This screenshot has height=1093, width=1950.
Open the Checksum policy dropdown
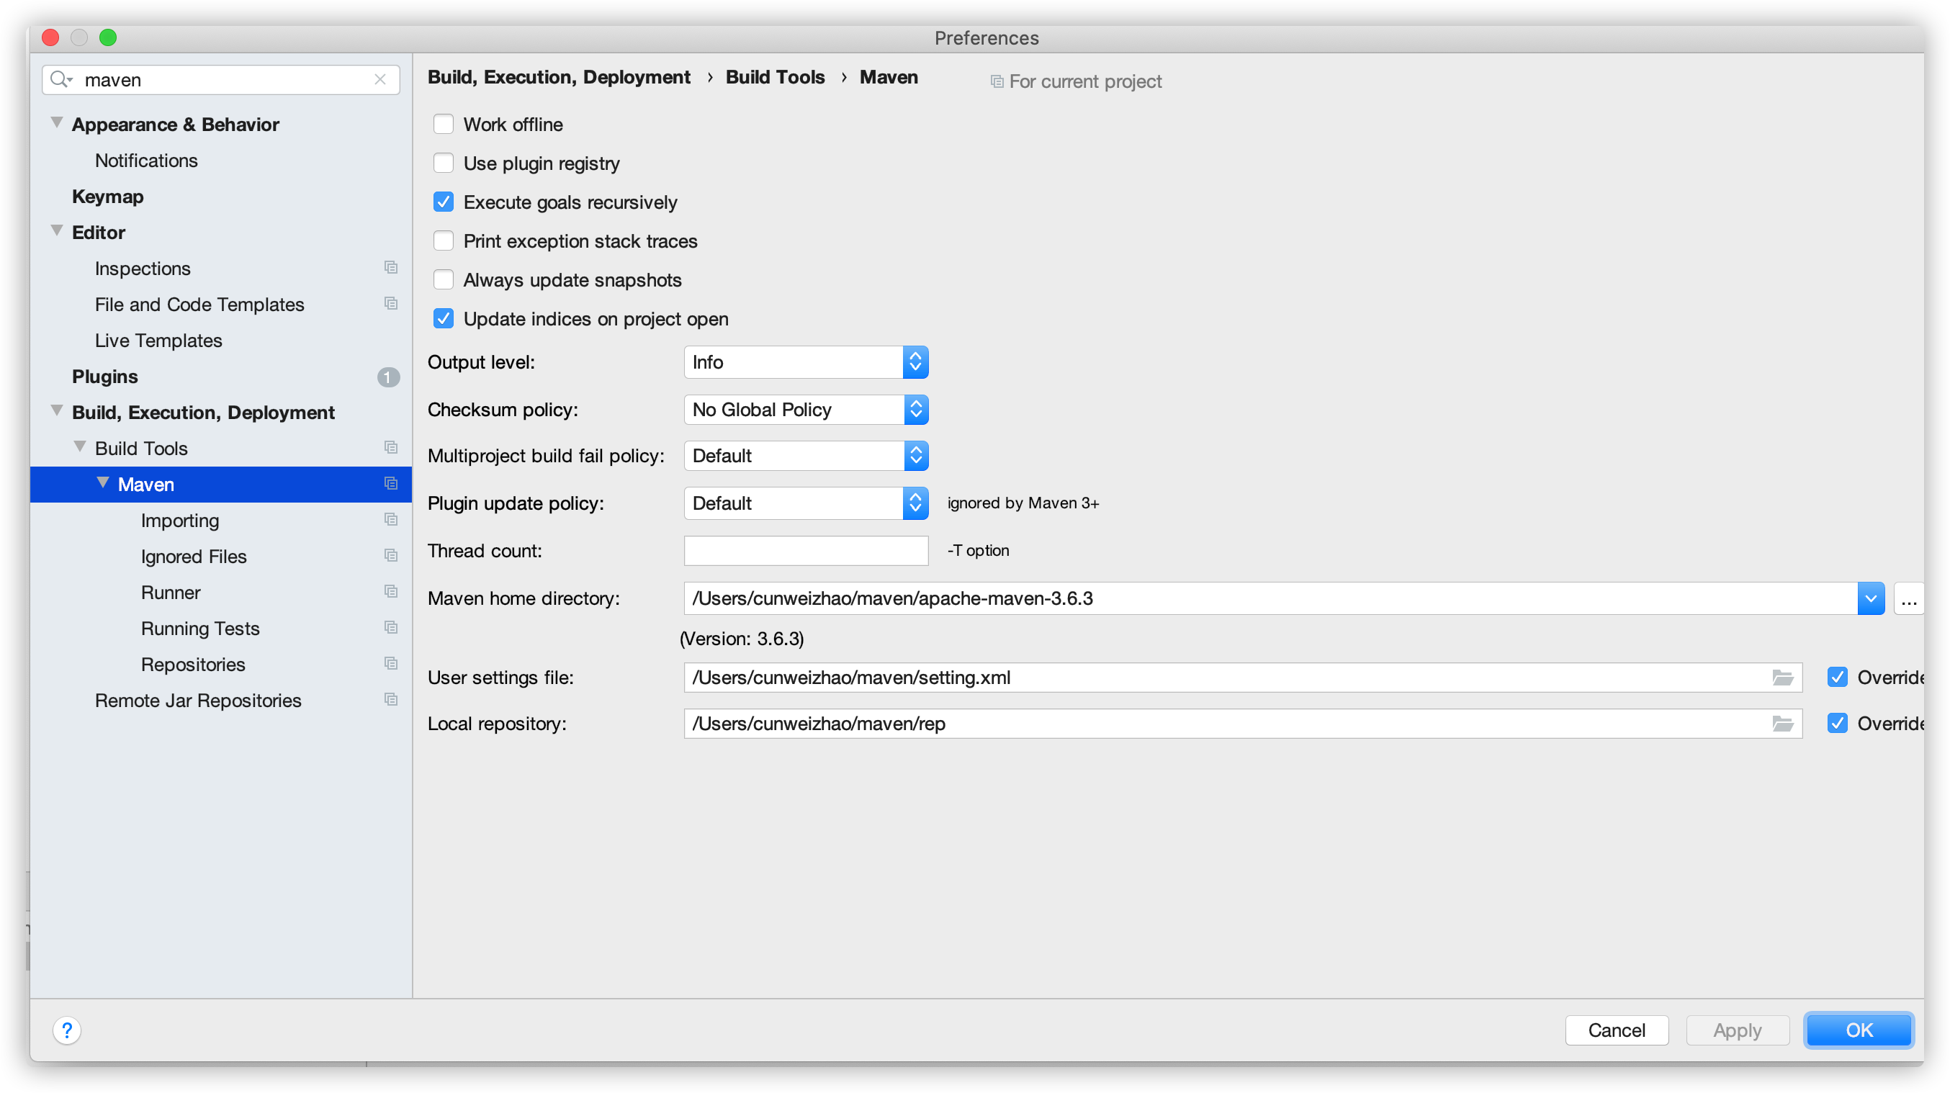tap(806, 410)
